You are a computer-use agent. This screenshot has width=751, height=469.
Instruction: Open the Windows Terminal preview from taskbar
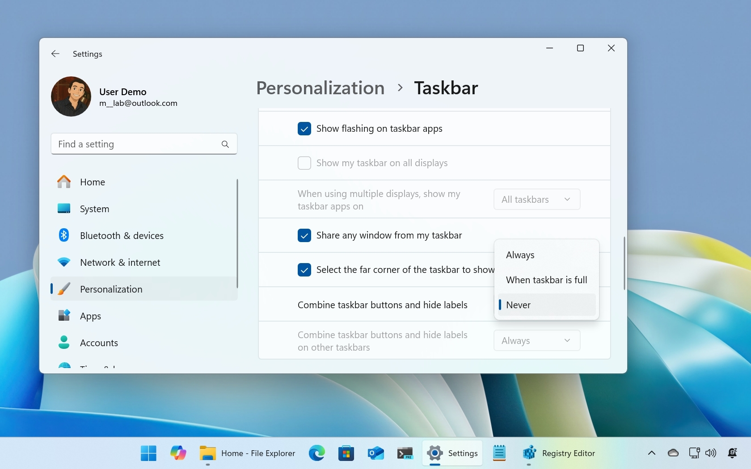click(405, 453)
